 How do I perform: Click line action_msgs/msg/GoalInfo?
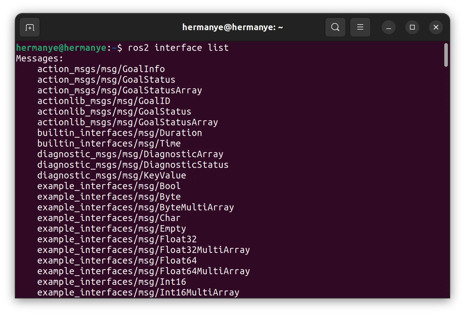coord(101,69)
